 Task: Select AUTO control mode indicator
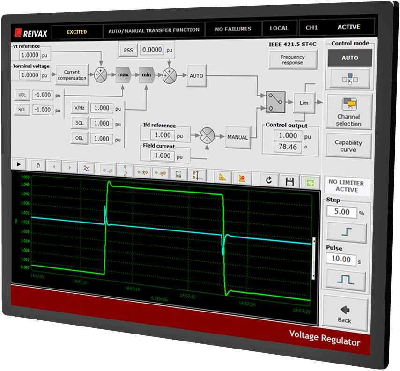point(350,58)
